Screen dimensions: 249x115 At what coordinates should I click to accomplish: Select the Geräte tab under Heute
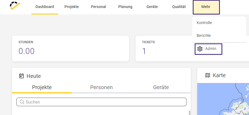(161, 87)
